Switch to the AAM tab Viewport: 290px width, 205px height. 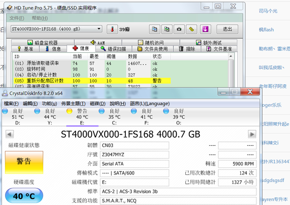[98, 43]
